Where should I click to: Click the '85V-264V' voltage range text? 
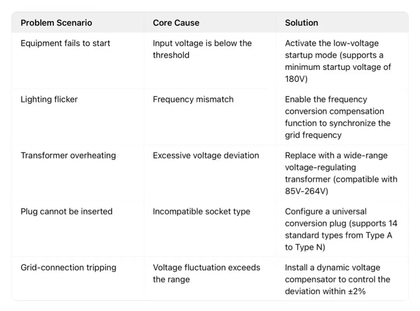click(x=306, y=191)
